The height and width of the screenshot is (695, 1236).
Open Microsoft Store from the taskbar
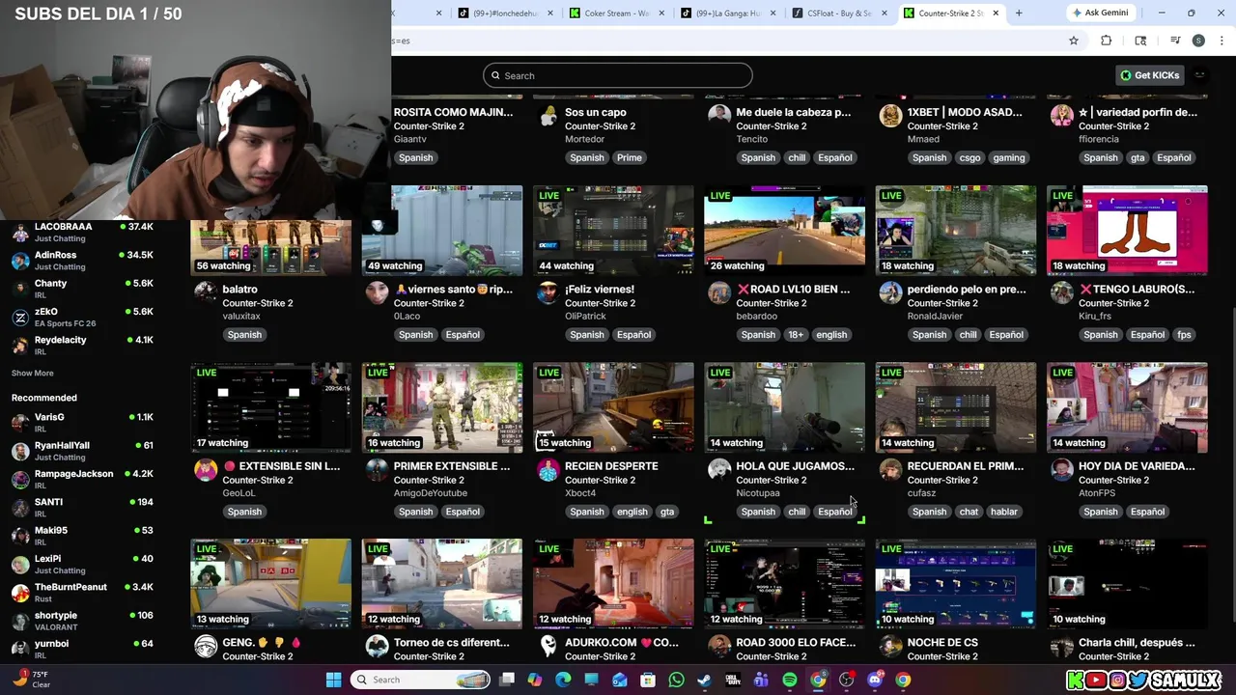[x=648, y=680]
